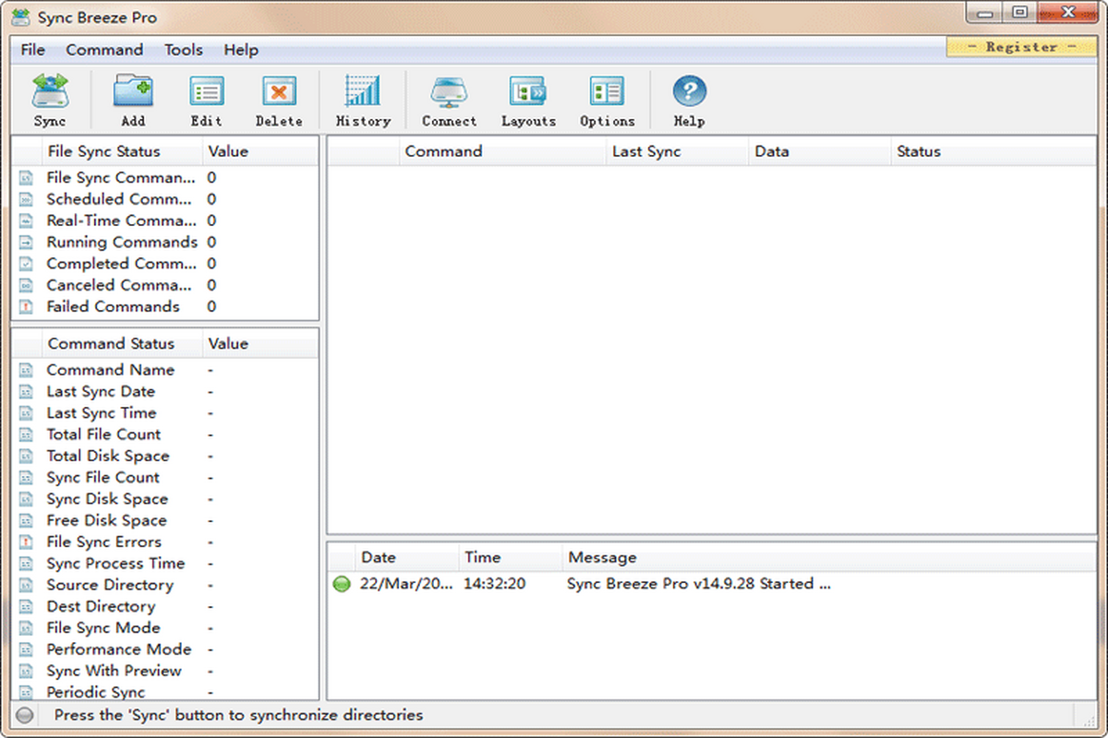Image resolution: width=1108 pixels, height=738 pixels.
Task: Click the Sync Breeze Pro title bar icon
Action: click(x=20, y=18)
